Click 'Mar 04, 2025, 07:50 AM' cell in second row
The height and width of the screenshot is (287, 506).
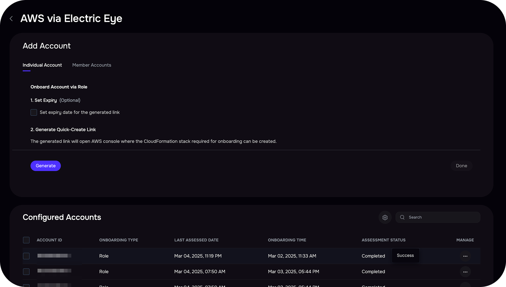200,272
